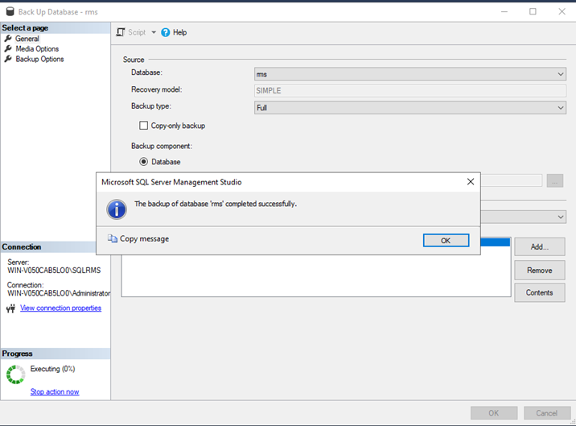Open View connection properties link
This screenshot has width=576, height=426.
pyautogui.click(x=60, y=308)
